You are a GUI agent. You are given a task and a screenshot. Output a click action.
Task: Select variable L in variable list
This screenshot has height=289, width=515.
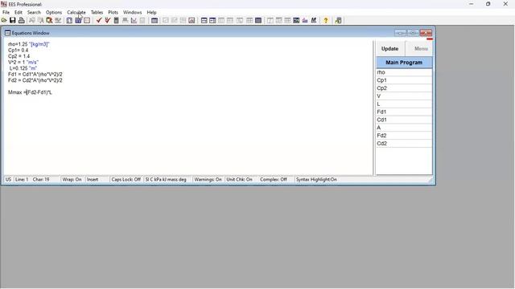coord(404,104)
